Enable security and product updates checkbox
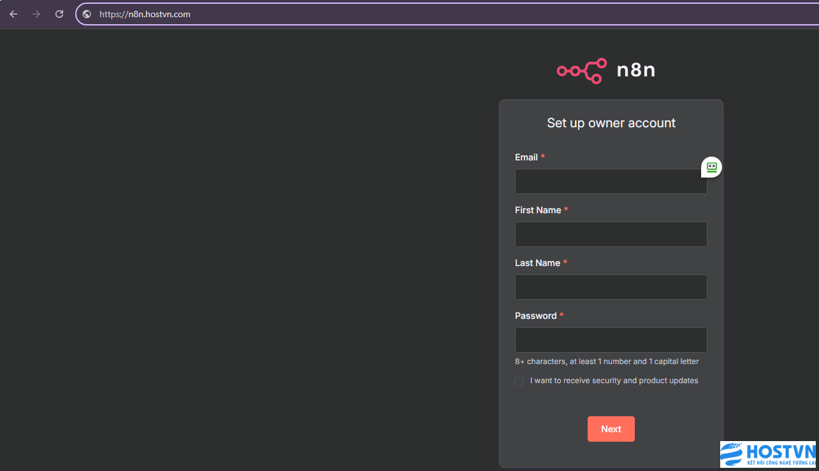 click(519, 381)
